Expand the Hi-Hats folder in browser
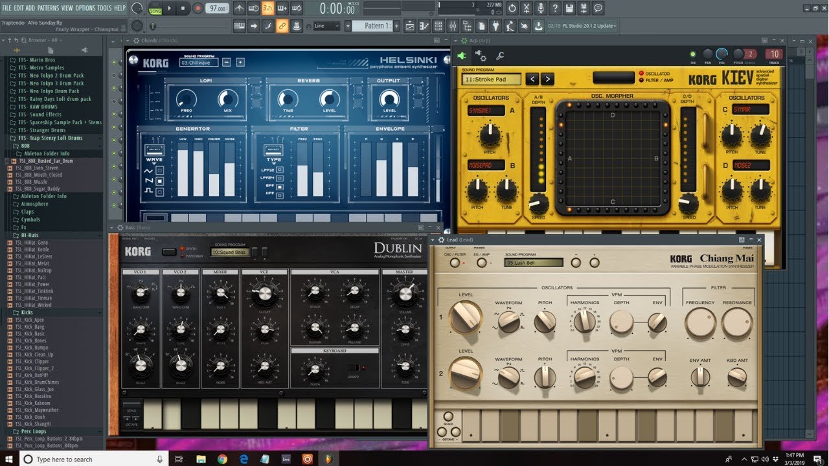 coord(30,235)
